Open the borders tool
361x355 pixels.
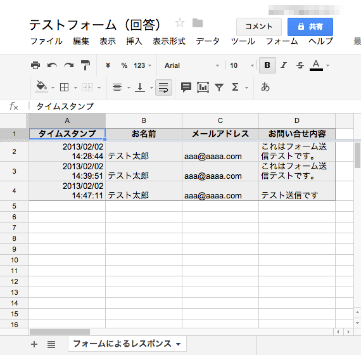coord(64,87)
